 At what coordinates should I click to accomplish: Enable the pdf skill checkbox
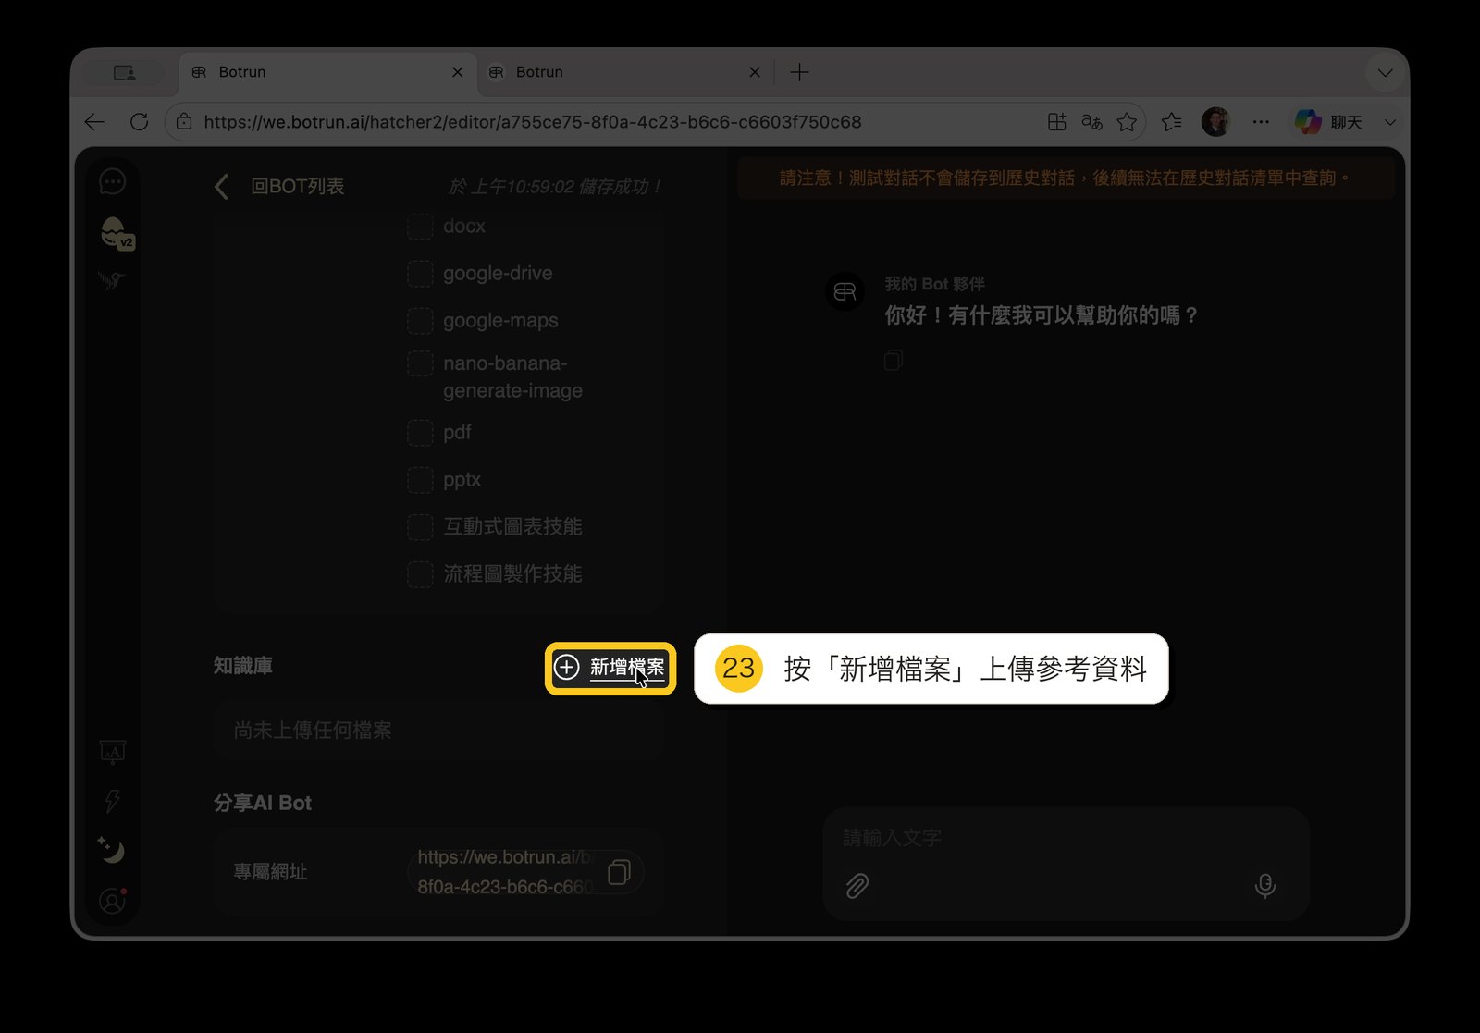click(x=420, y=433)
